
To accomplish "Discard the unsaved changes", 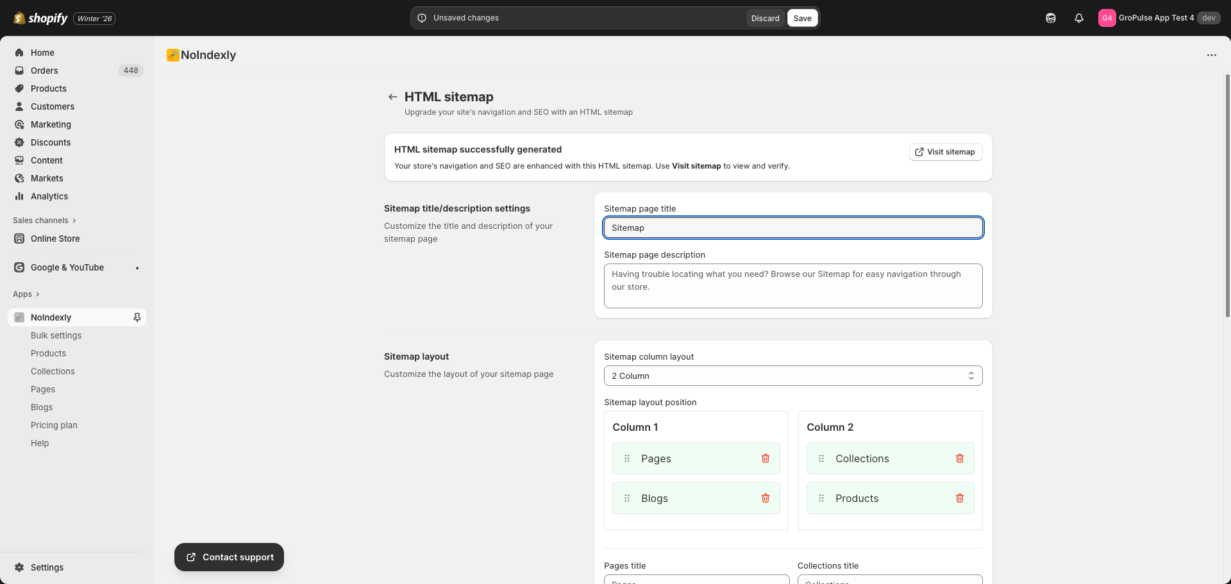I will pyautogui.click(x=765, y=18).
